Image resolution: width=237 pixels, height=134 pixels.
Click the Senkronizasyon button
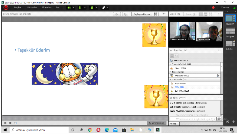(156, 123)
